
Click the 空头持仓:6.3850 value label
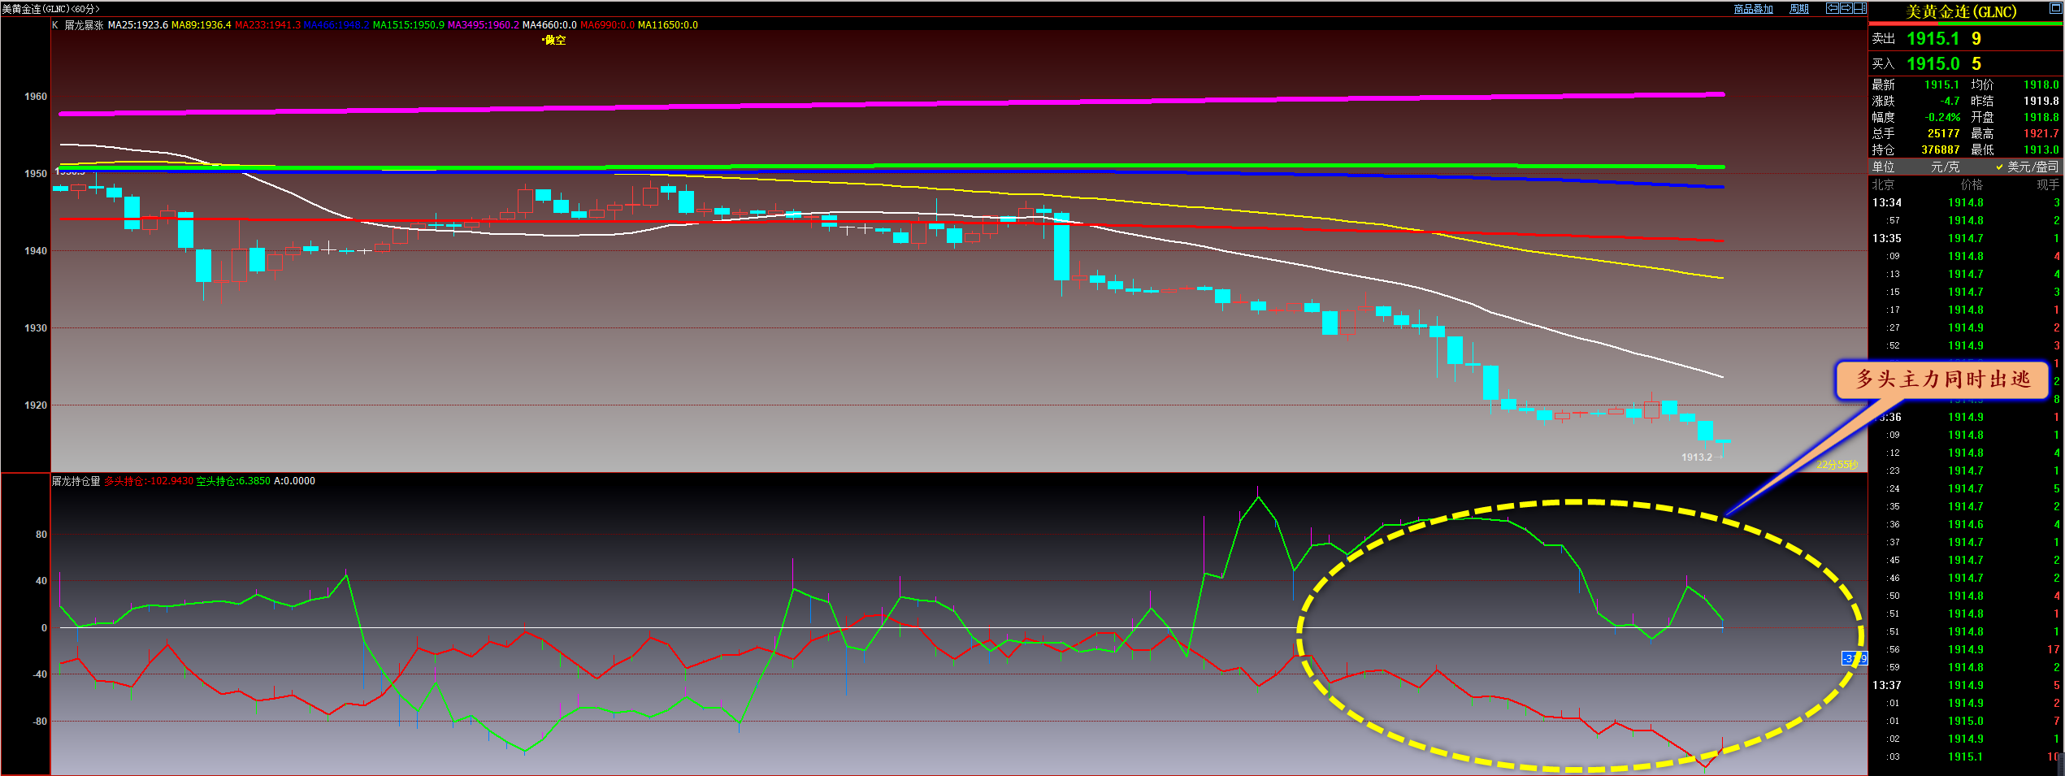[233, 481]
